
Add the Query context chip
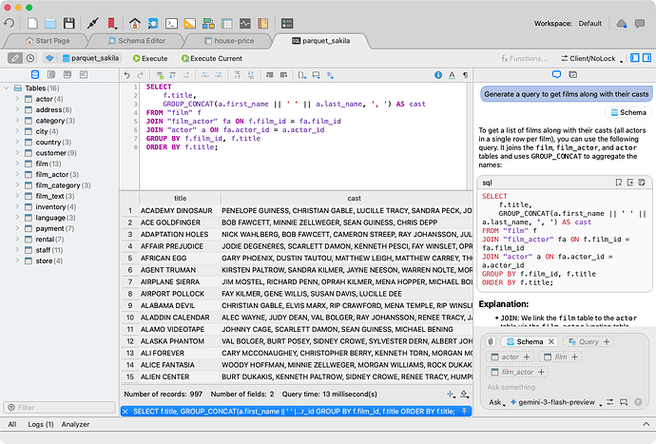(588, 341)
